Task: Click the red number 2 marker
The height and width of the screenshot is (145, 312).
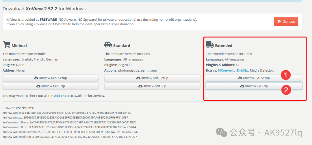Action: pyautogui.click(x=286, y=89)
